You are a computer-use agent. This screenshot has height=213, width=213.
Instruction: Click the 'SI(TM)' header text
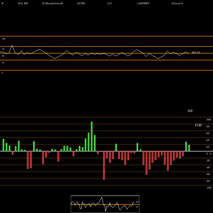(81, 3)
